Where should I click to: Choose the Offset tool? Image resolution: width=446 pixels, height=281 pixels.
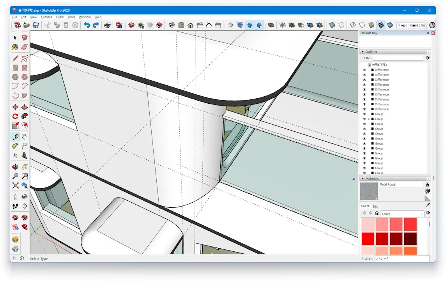pos(25,125)
